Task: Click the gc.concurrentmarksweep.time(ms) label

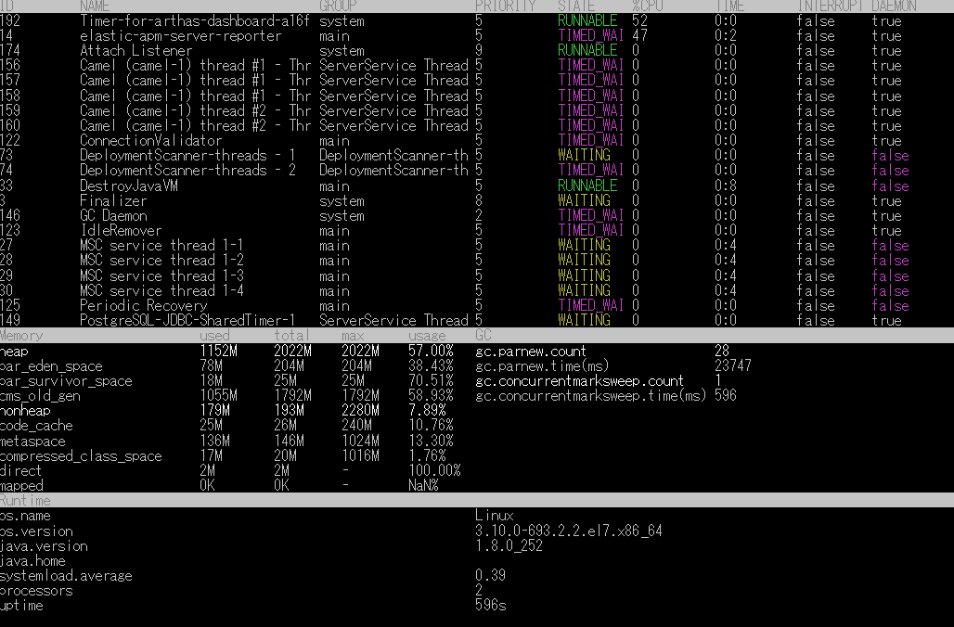Action: coord(590,396)
